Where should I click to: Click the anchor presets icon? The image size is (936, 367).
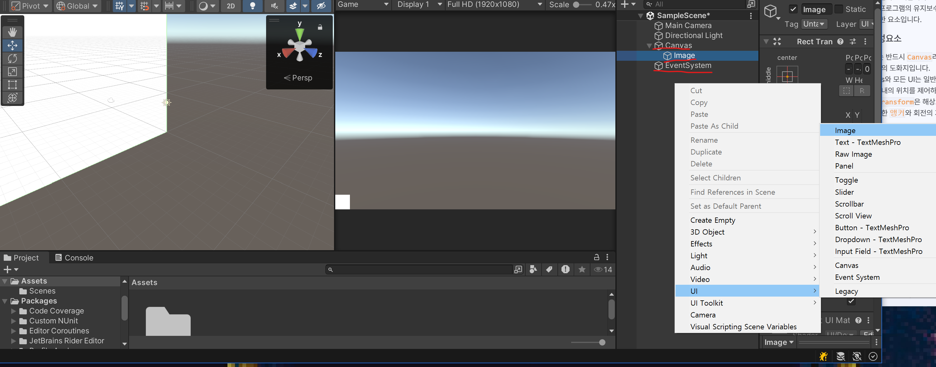tap(787, 76)
